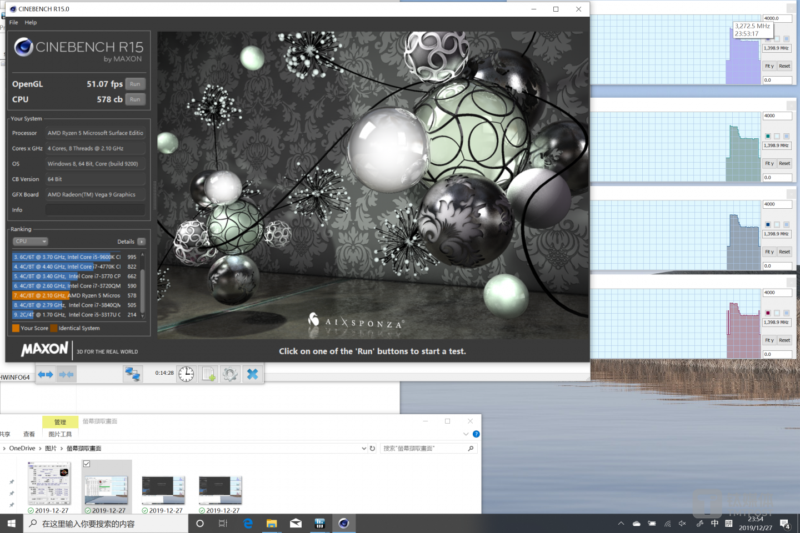Screen dimensions: 800x533
Task: Open the File menu in Cinebench
Action: pyautogui.click(x=12, y=22)
